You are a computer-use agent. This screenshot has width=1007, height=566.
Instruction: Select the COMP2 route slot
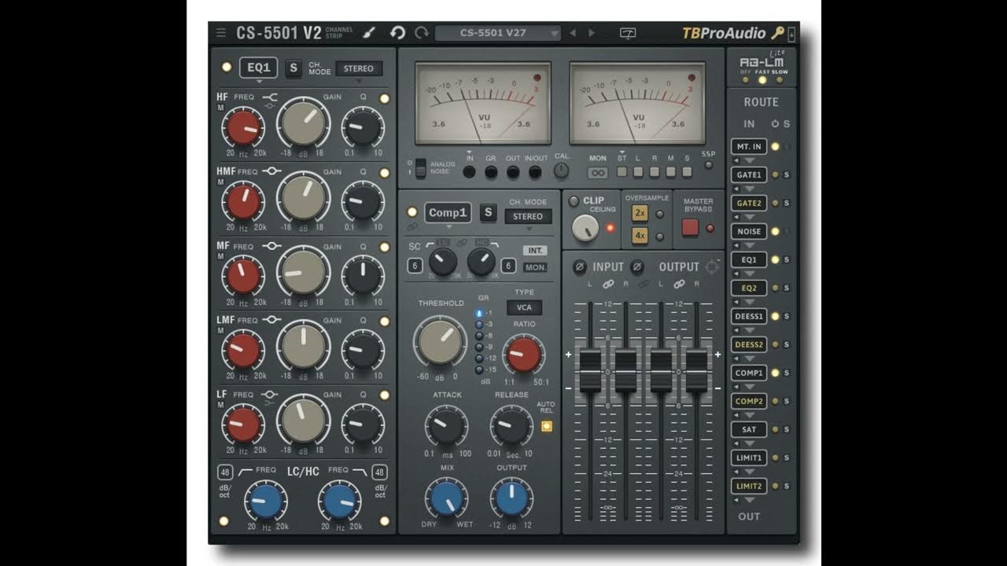[x=749, y=401]
